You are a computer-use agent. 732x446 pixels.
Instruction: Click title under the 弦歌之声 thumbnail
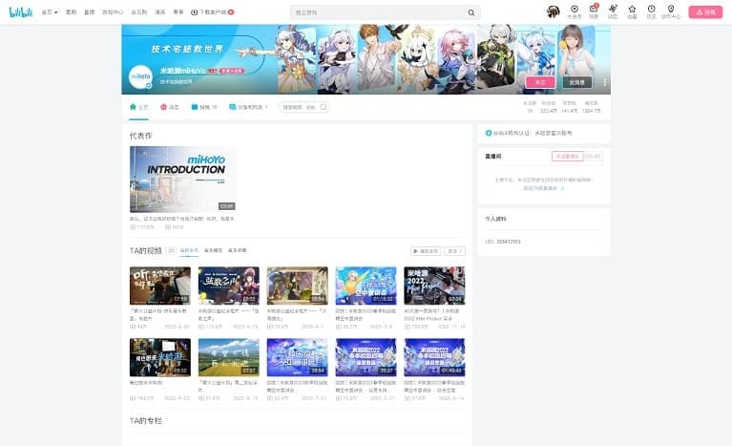tap(228, 314)
